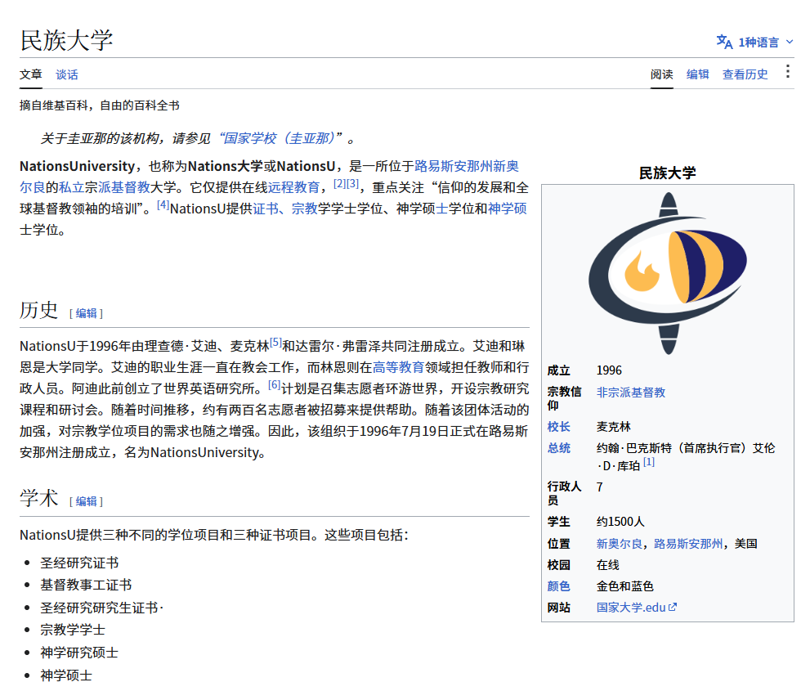Viewport: 810px width, 691px height.
Task: Select the 阅读 tab
Action: coord(662,74)
